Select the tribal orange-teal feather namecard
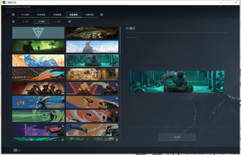Screen dimensions: 241x155 (x=38, y=74)
